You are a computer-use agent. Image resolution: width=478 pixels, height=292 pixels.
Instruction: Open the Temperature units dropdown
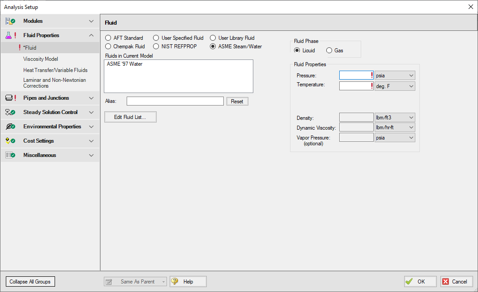(x=395, y=86)
